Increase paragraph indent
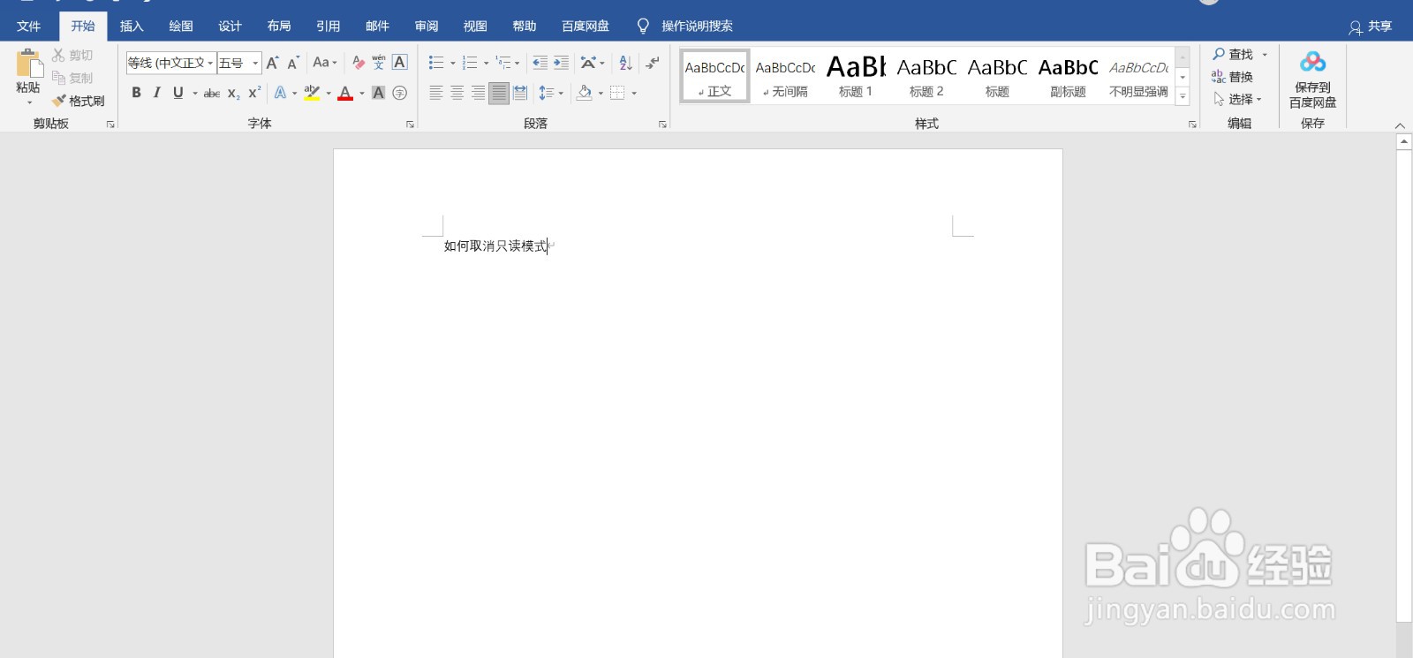This screenshot has height=658, width=1413. (561, 63)
